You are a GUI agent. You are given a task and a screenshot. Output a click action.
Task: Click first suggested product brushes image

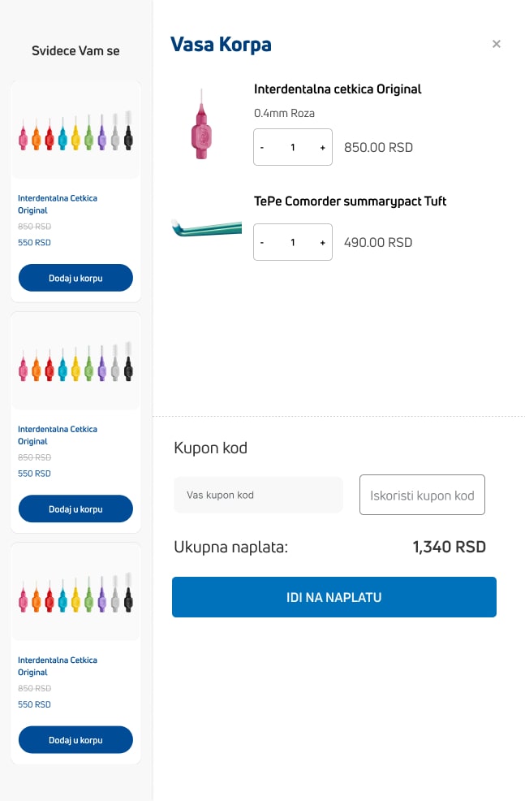[x=75, y=132]
